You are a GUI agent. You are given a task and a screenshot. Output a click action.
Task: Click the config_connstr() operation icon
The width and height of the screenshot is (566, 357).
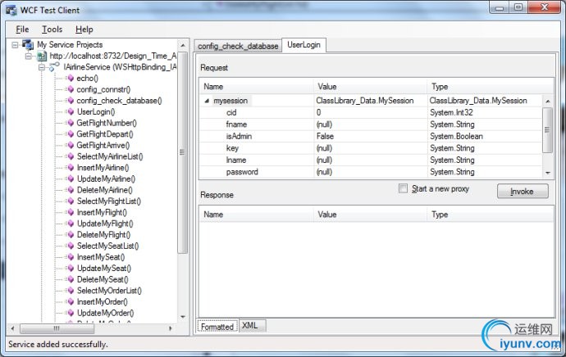71,89
